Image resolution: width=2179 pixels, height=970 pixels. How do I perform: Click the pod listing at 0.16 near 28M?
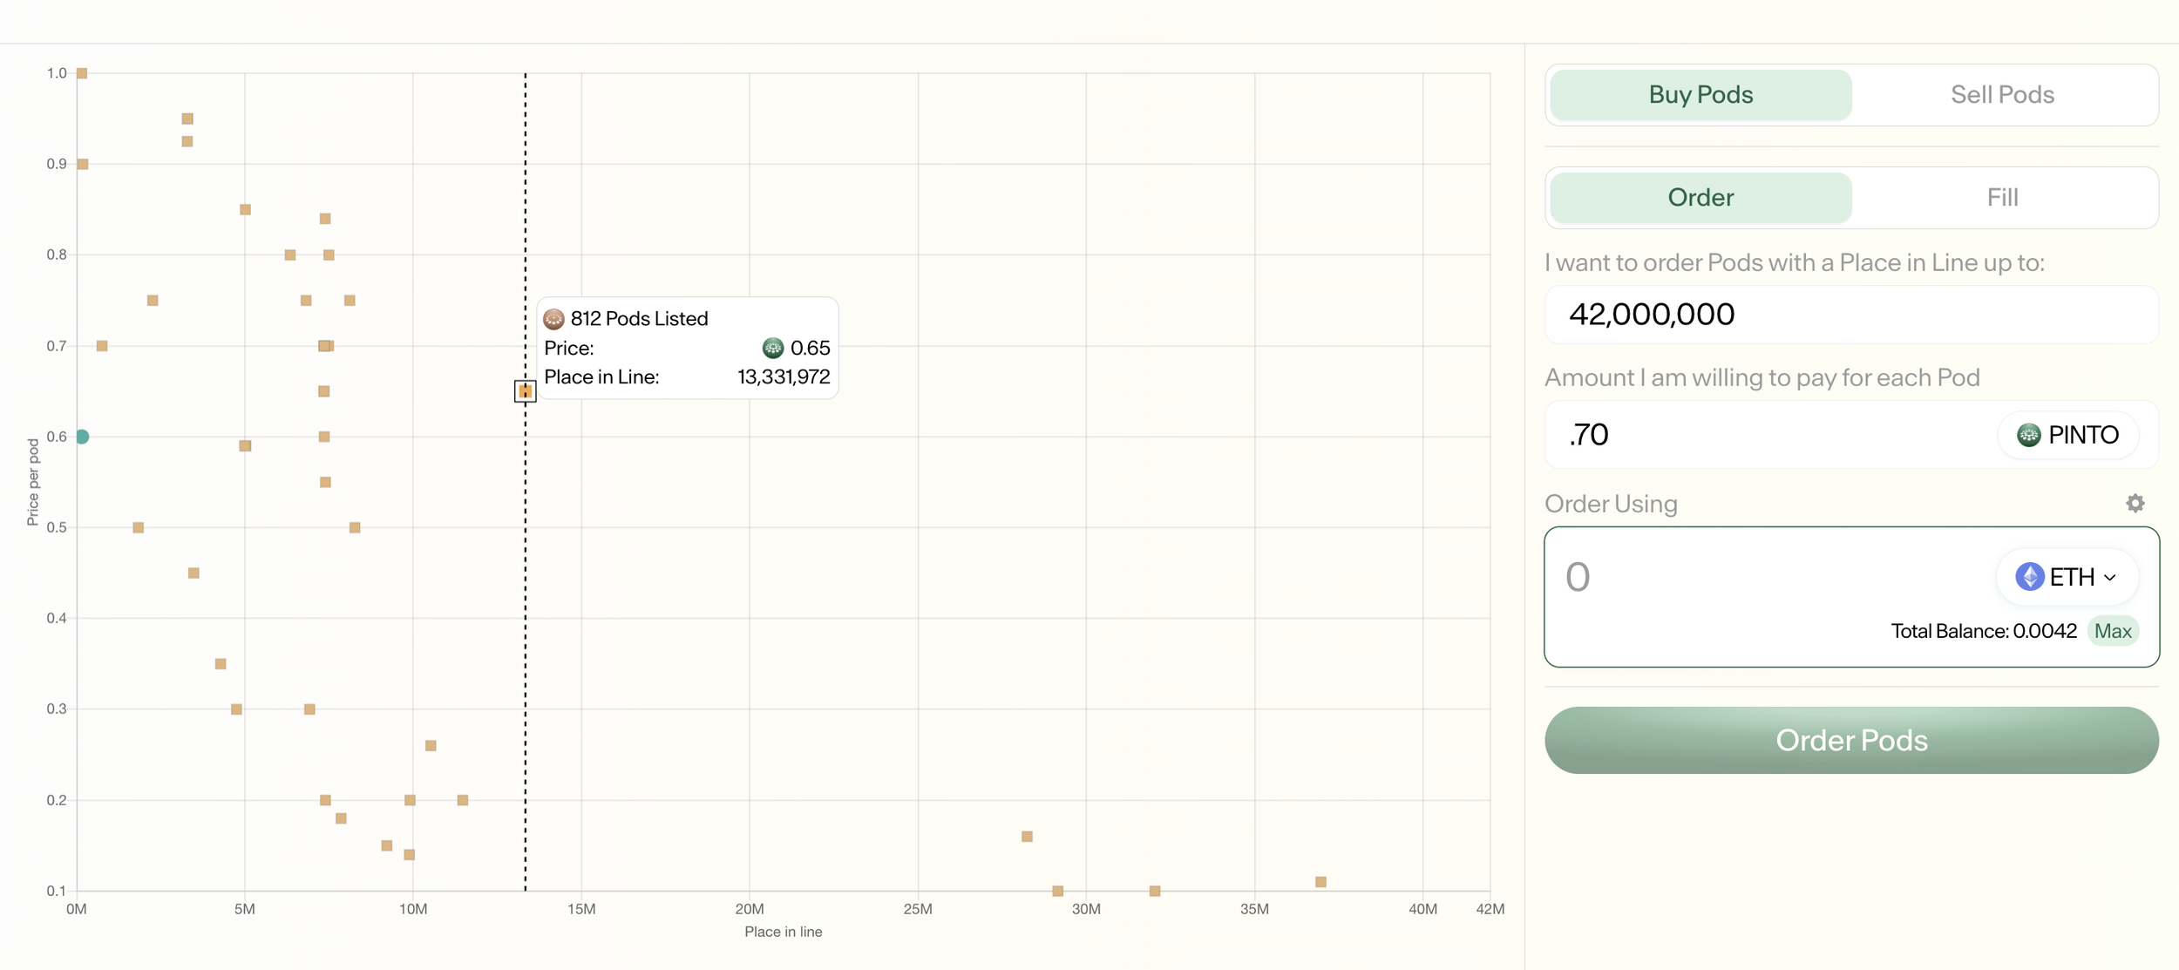click(x=1027, y=837)
